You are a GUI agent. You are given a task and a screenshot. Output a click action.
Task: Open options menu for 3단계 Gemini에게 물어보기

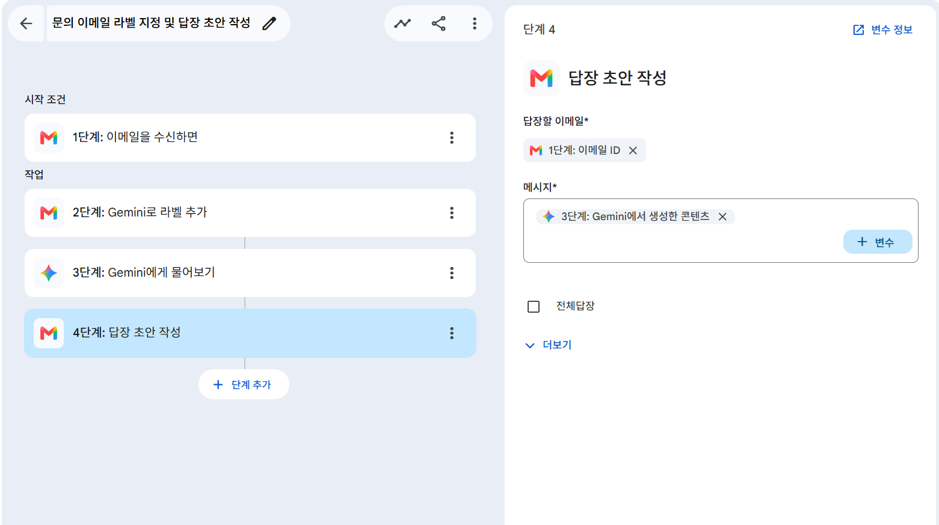452,273
